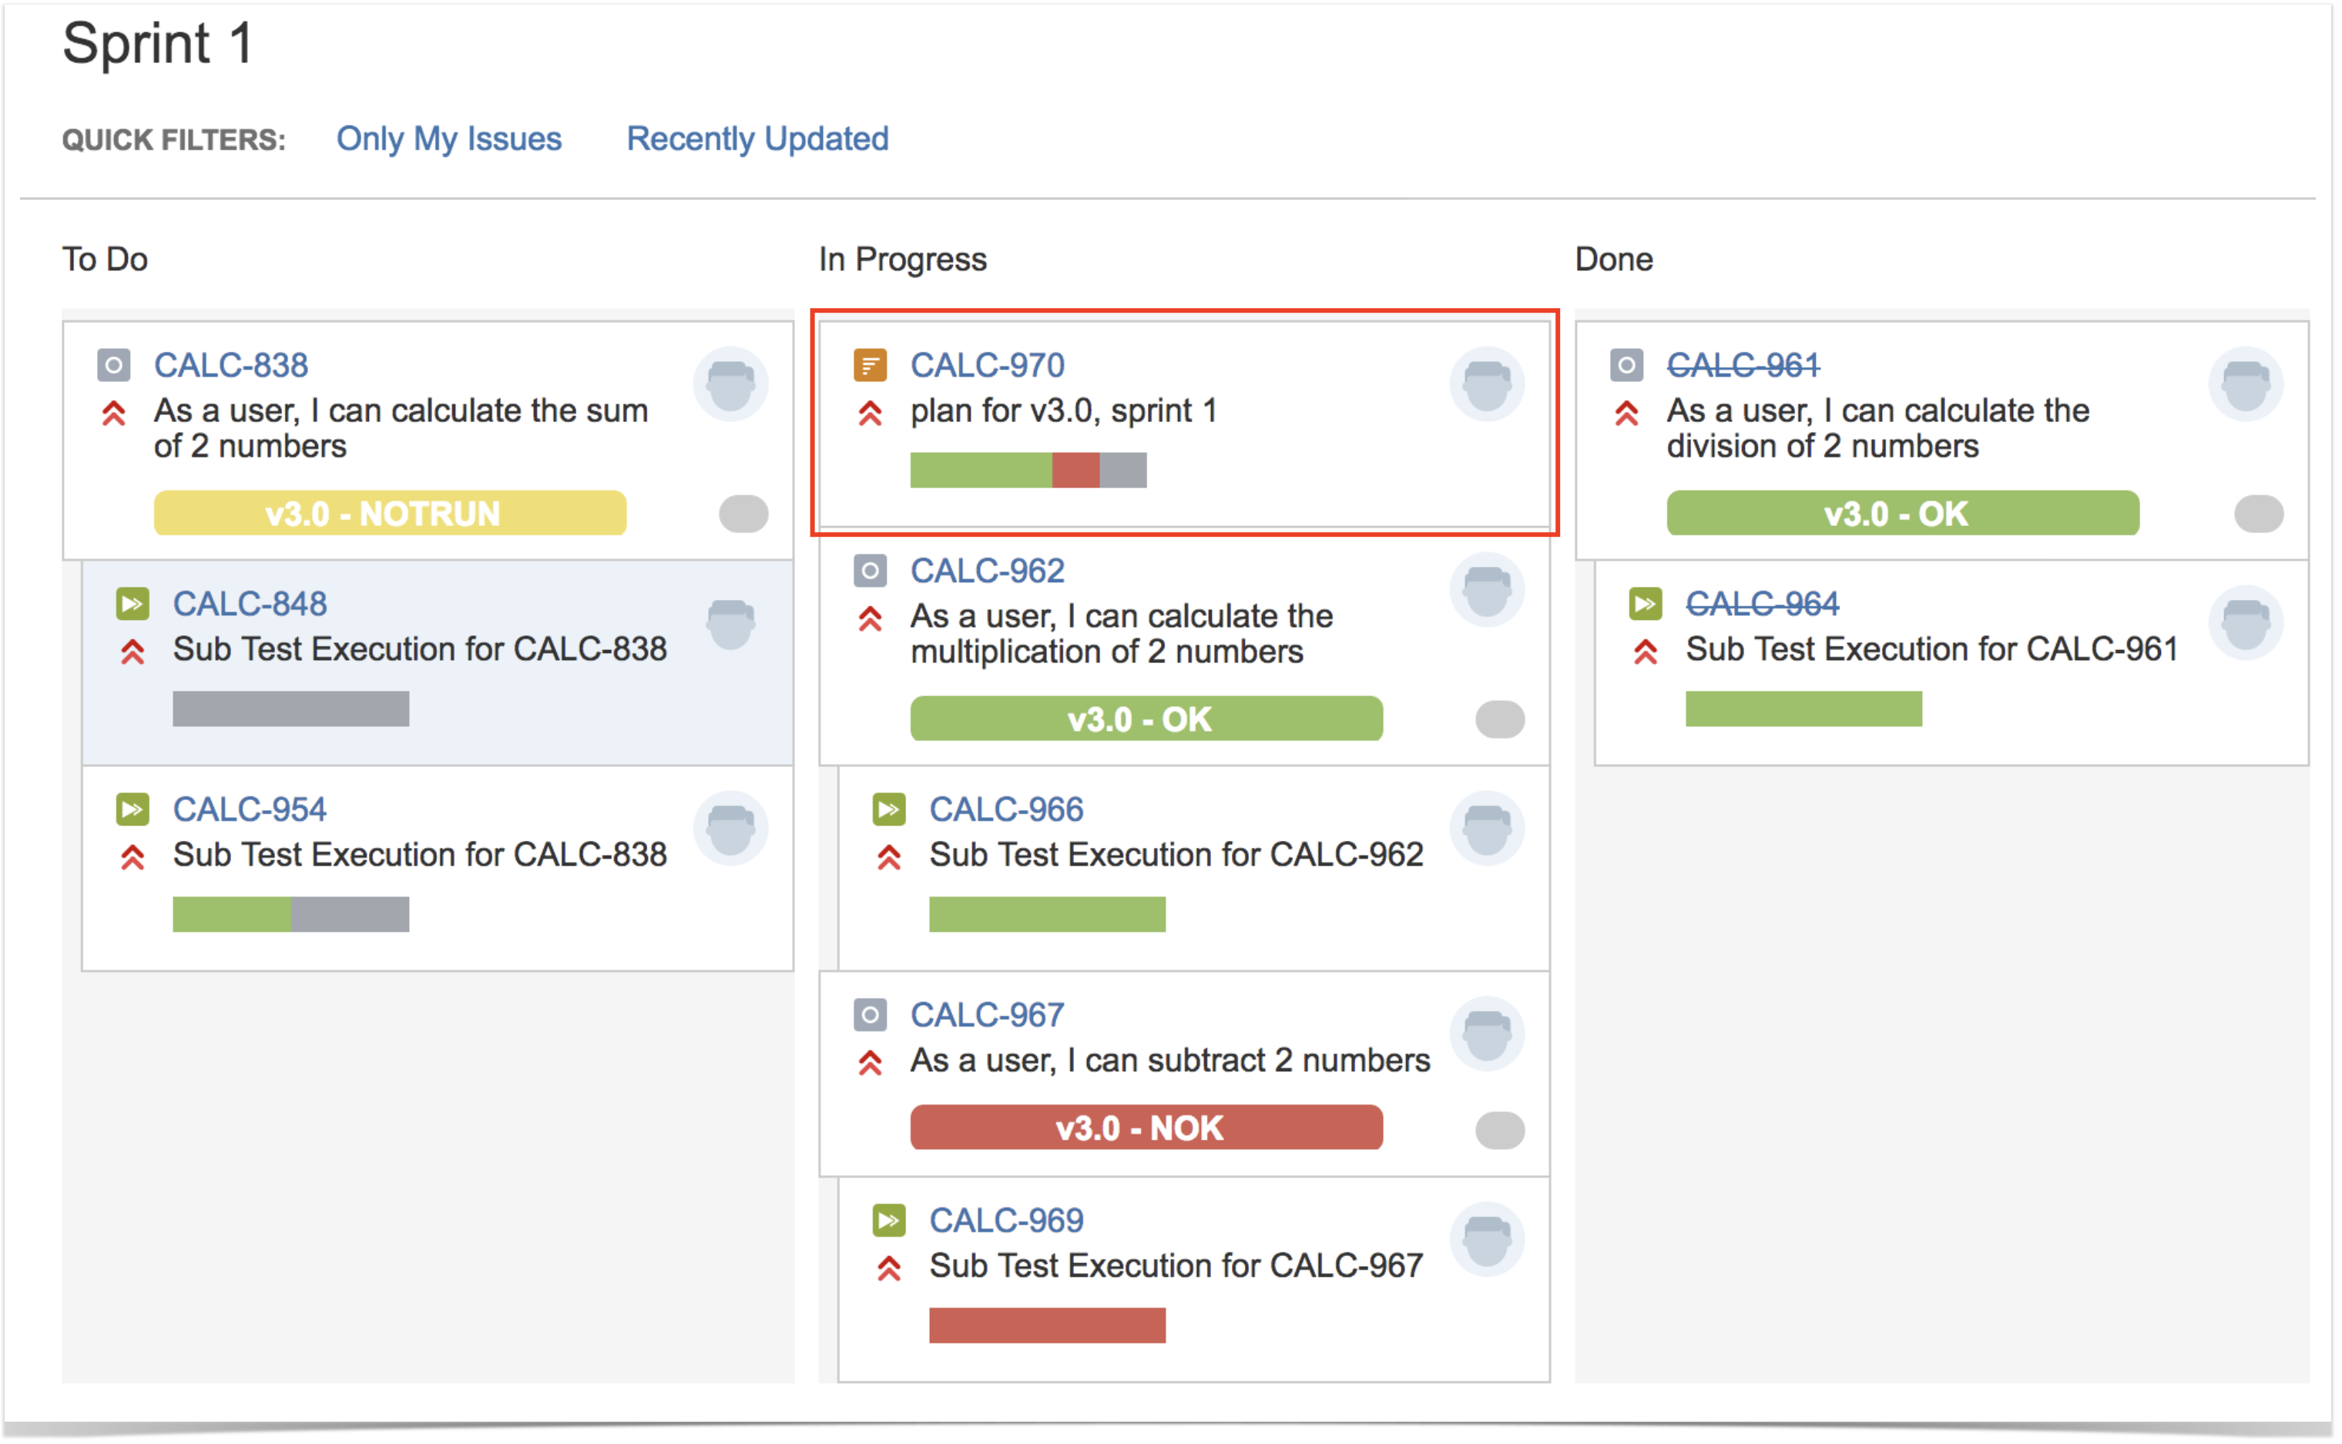The width and height of the screenshot is (2342, 1444).
Task: Click summary 'As a user, I can subtract 2 numbers'
Action: (x=1170, y=1060)
